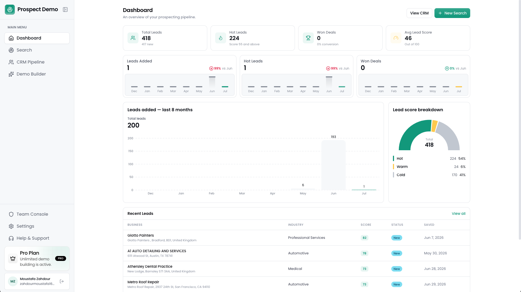The image size is (521, 292).
Task: Click the Total Leads users icon
Action: [133, 38]
